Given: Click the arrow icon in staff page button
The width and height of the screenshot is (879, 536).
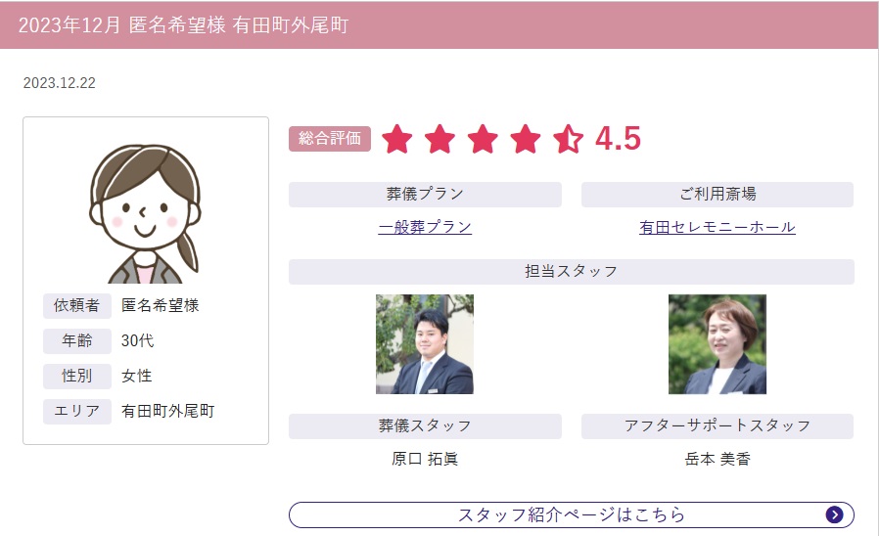Looking at the screenshot, I should (x=834, y=514).
